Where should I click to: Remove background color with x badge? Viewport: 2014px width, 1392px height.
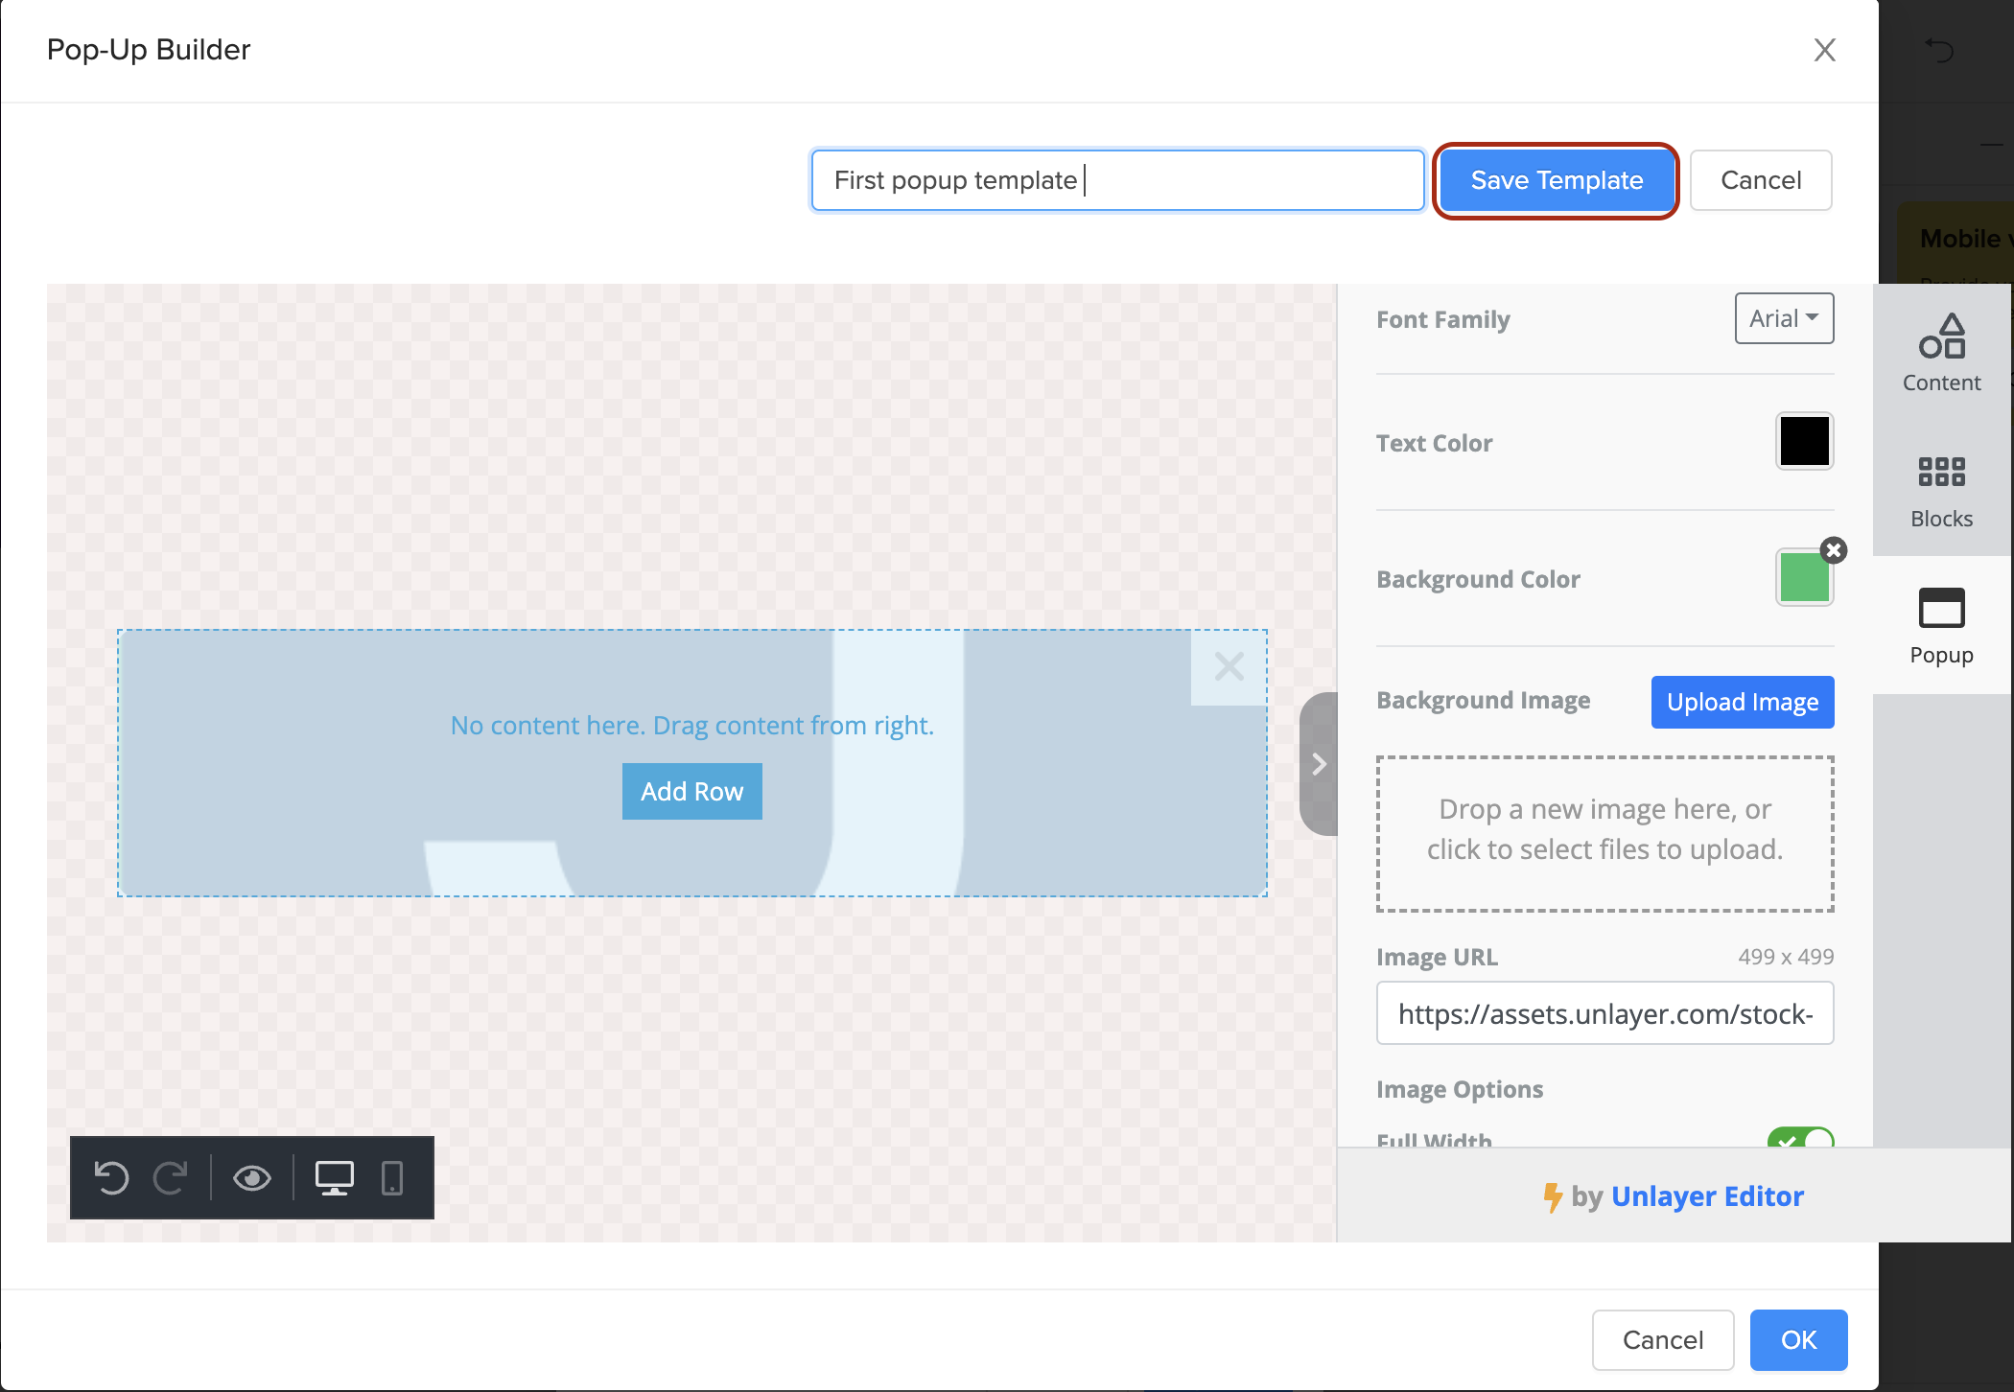coord(1834,550)
